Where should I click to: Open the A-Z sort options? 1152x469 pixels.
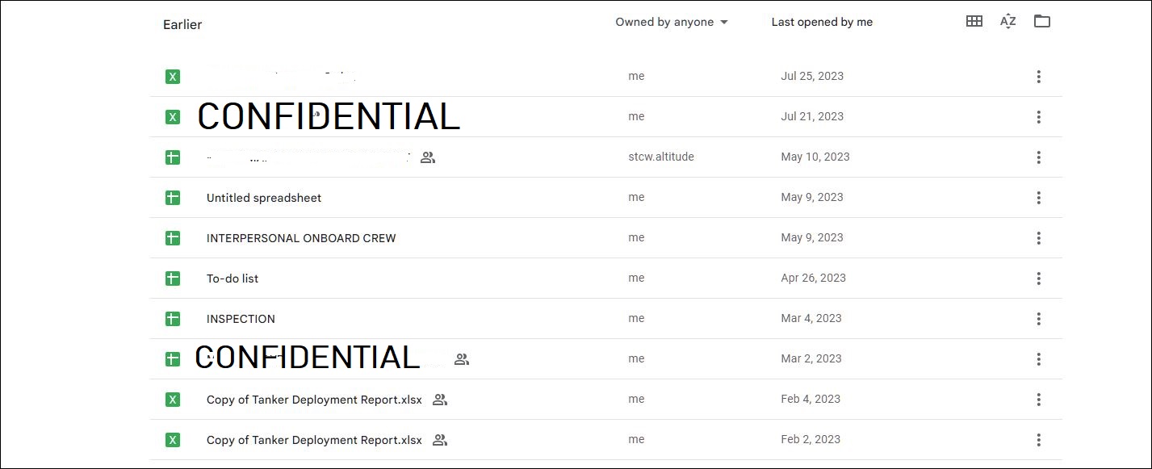click(1007, 22)
